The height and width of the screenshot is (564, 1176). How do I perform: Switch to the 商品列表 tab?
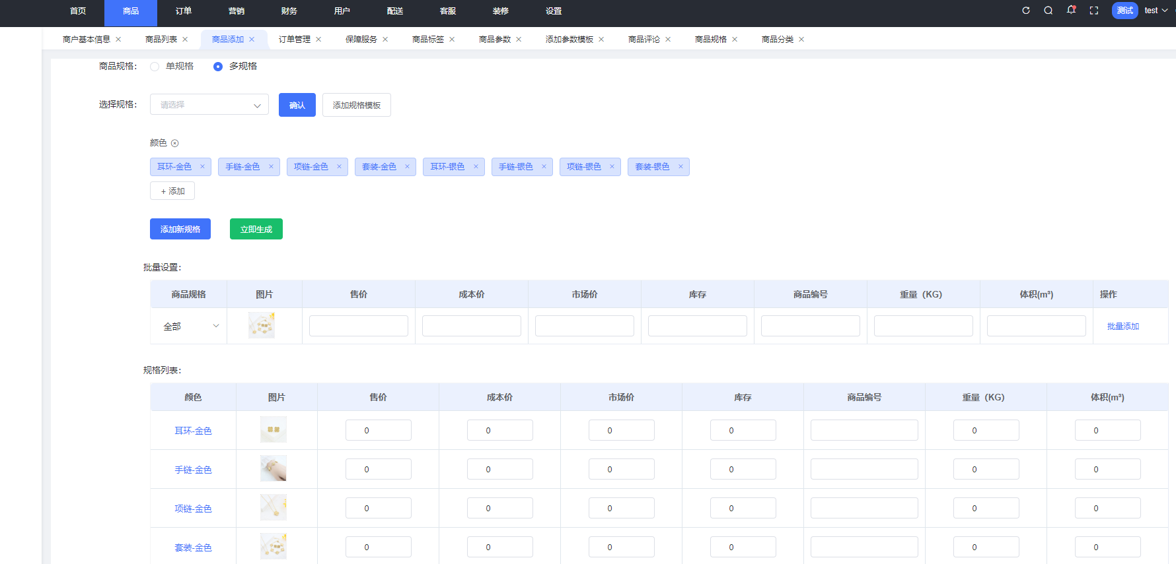[x=161, y=40]
